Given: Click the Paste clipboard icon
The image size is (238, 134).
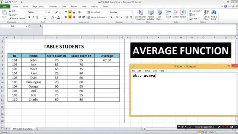Looking at the screenshot, I should tap(4, 12).
